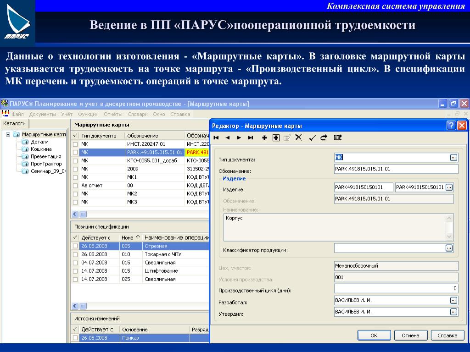Image resolution: width=470 pixels, height=352 pixels.
Task: Check the PARK.491815.015.01.01 row checkbox
Action: [75, 152]
